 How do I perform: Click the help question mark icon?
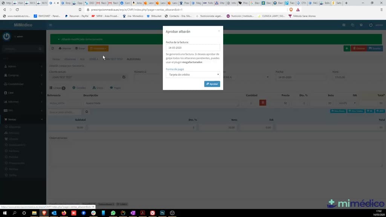click(x=361, y=25)
